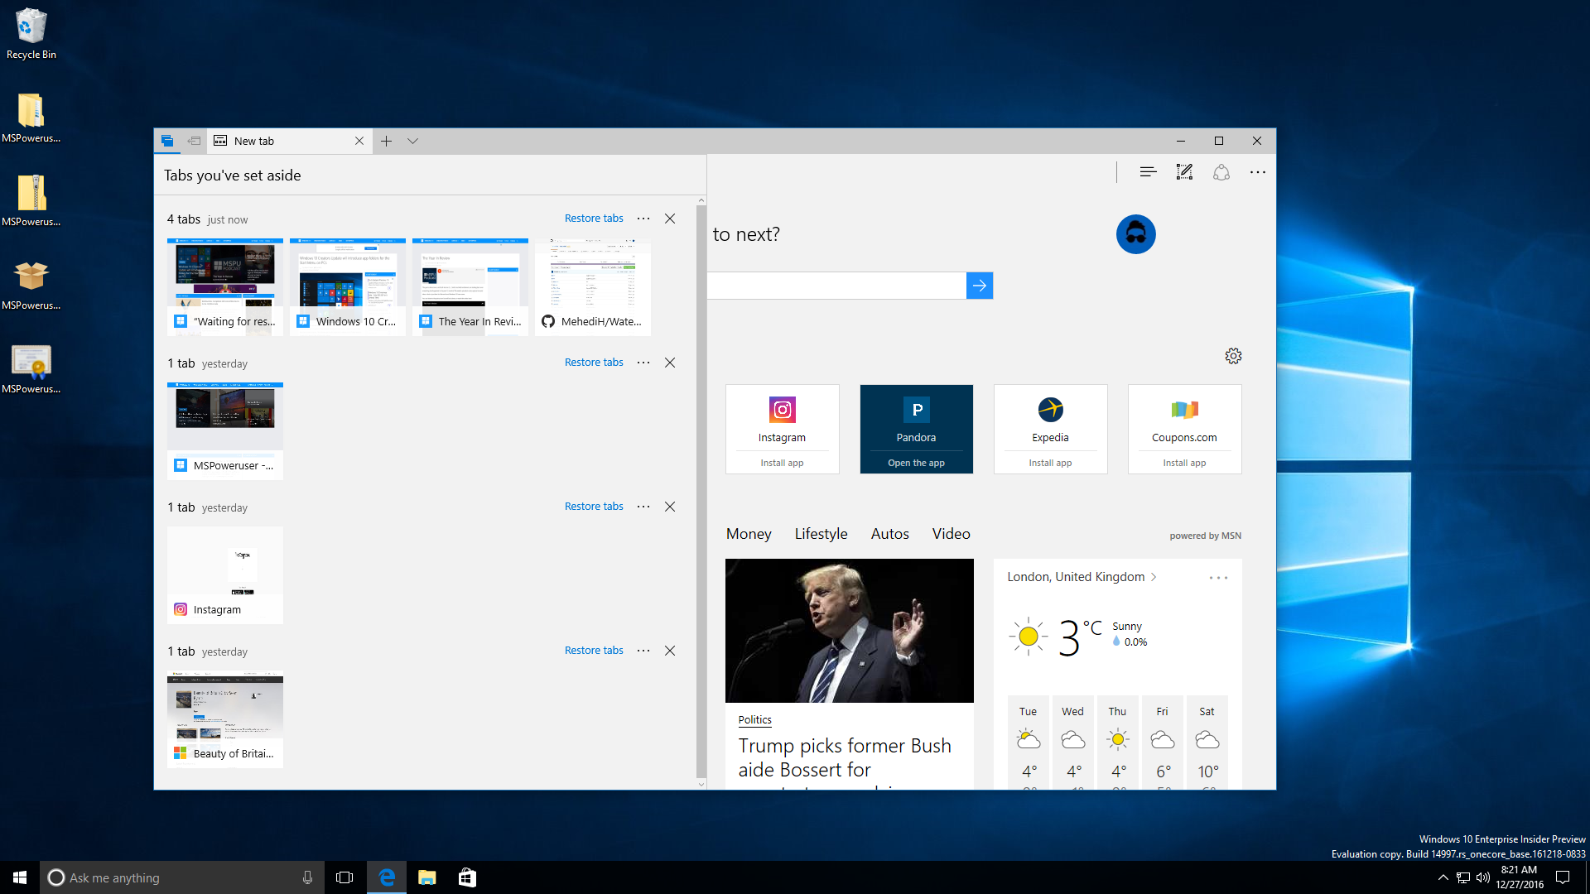Select the Money news category
1590x894 pixels.
click(x=749, y=534)
